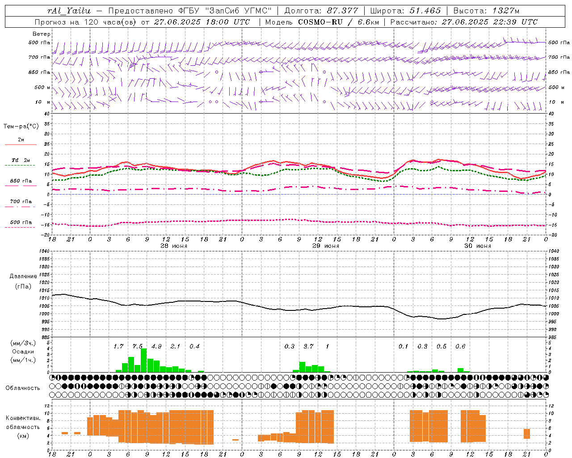Click the Тем-ра(°C) axis label
This screenshot has height=458, width=572.
21,126
